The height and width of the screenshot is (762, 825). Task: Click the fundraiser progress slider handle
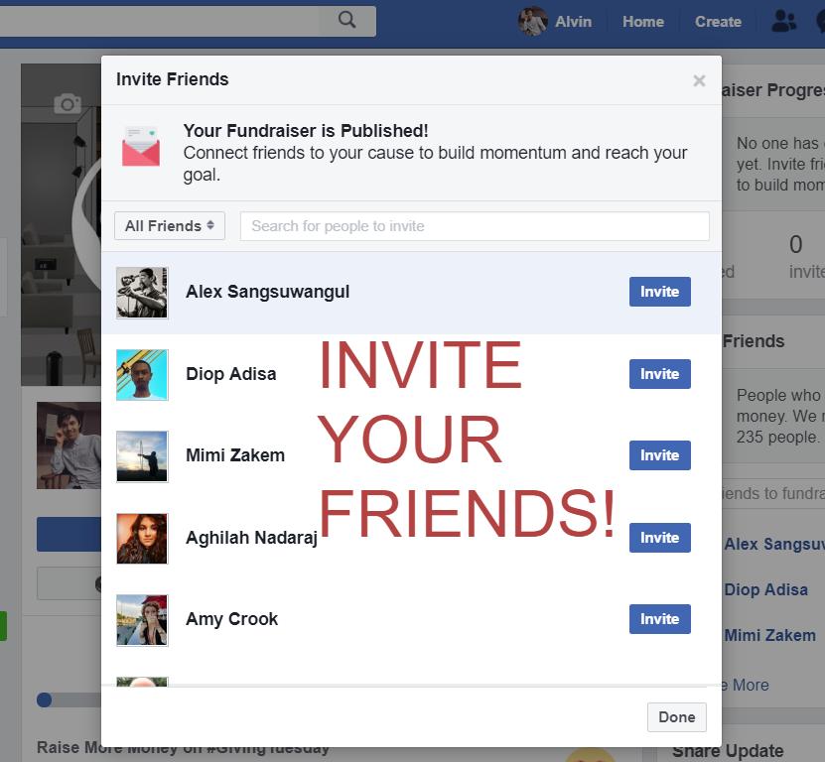(x=45, y=699)
